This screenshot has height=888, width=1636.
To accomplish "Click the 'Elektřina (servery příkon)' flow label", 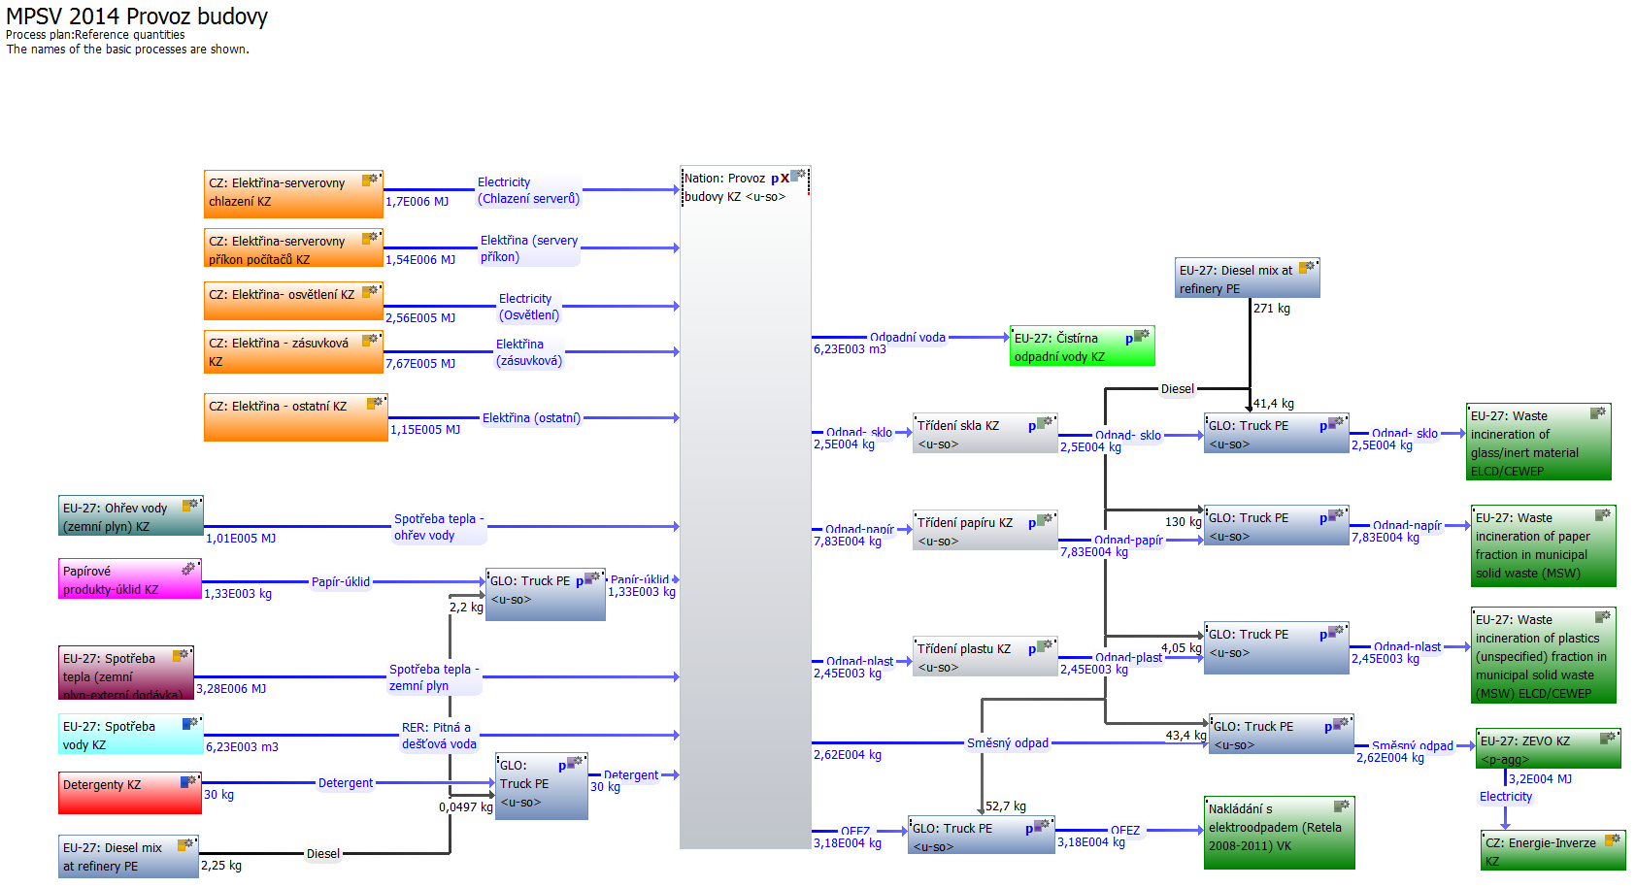I will 529,248.
